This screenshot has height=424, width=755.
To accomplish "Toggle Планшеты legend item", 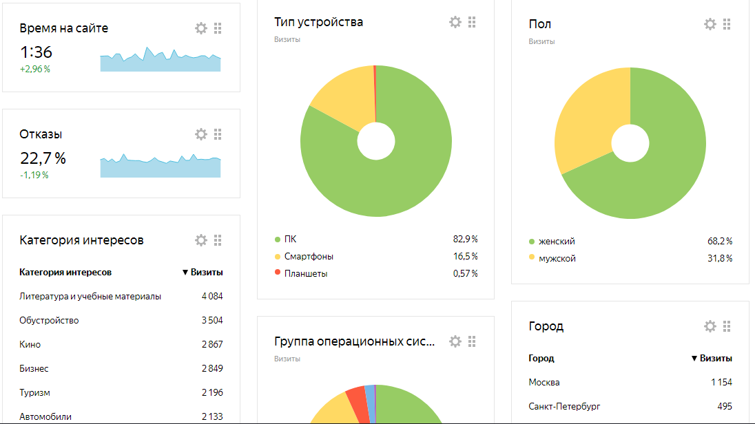I will [x=301, y=274].
